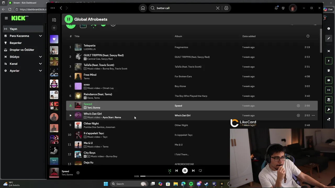Add now-playing Speed to library
335x188 pixels.
[x=78, y=173]
